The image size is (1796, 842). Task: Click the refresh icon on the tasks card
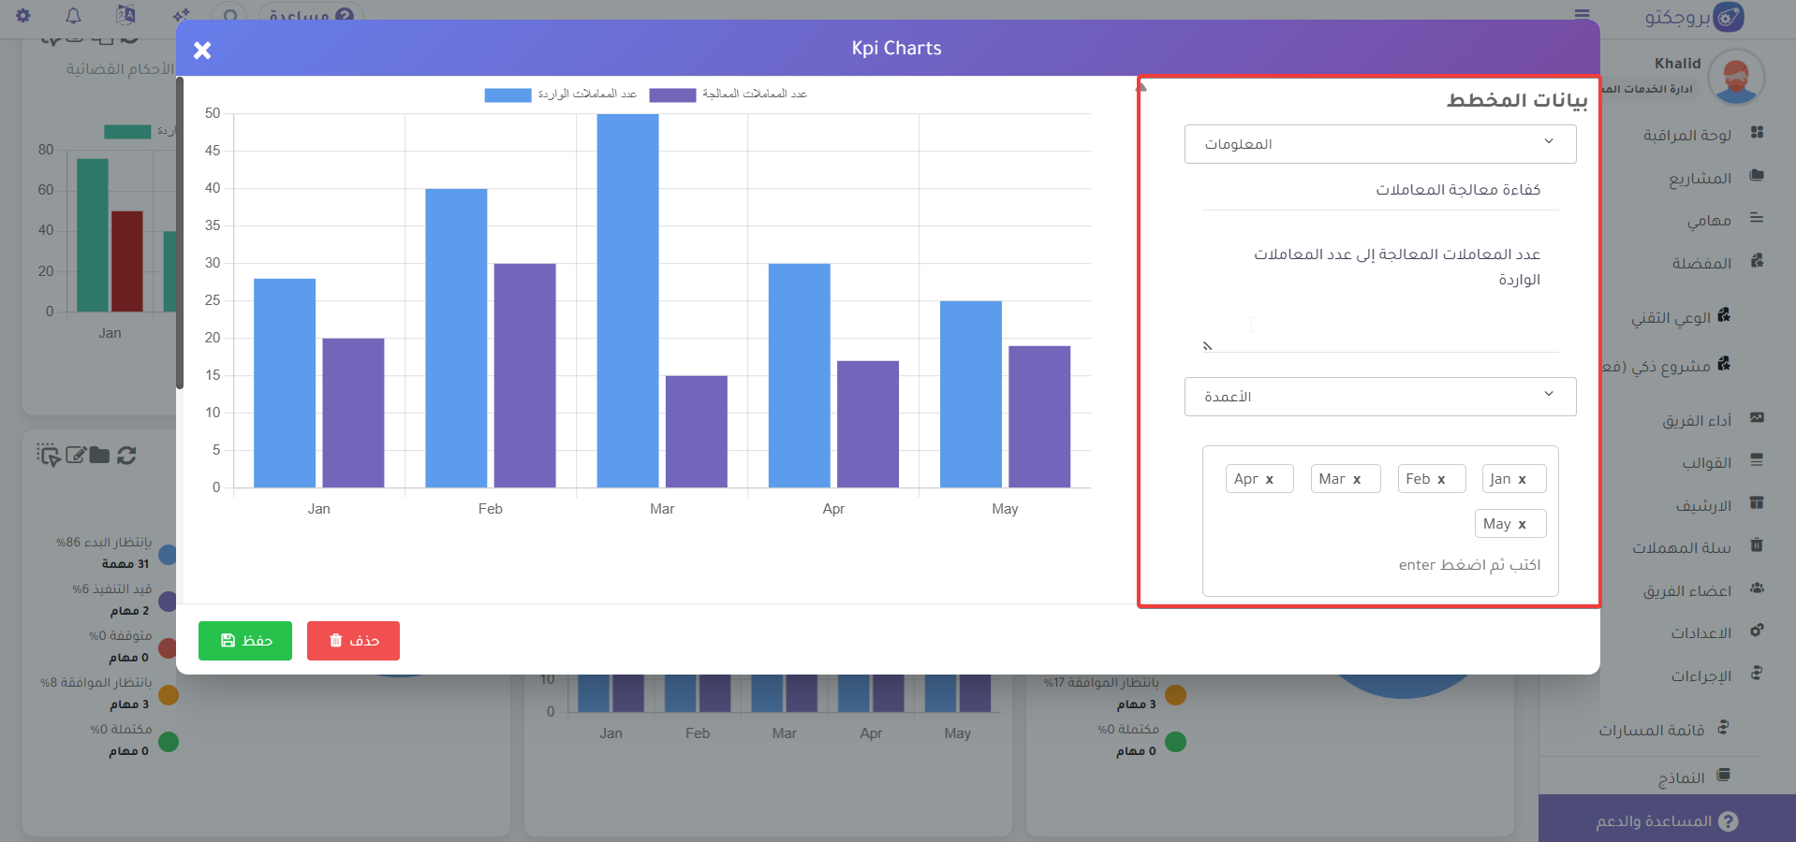click(127, 456)
